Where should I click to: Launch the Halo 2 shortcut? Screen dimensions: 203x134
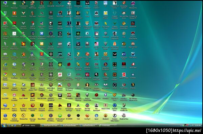point(69,35)
